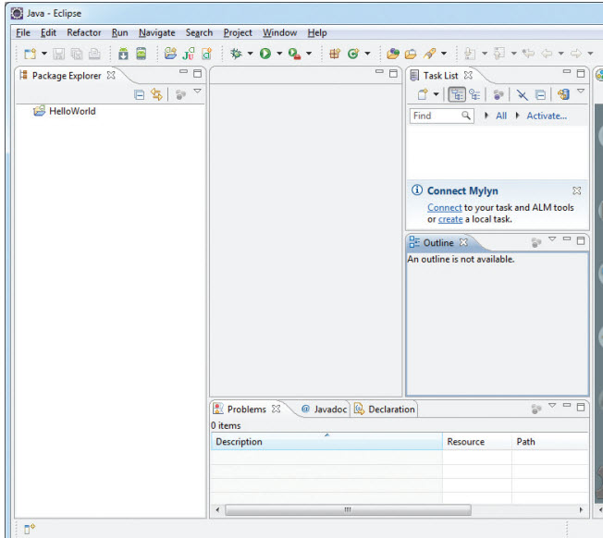Screen dimensions: 603x538
Task: Click the New wizard toolbar icon
Action: click(x=30, y=54)
